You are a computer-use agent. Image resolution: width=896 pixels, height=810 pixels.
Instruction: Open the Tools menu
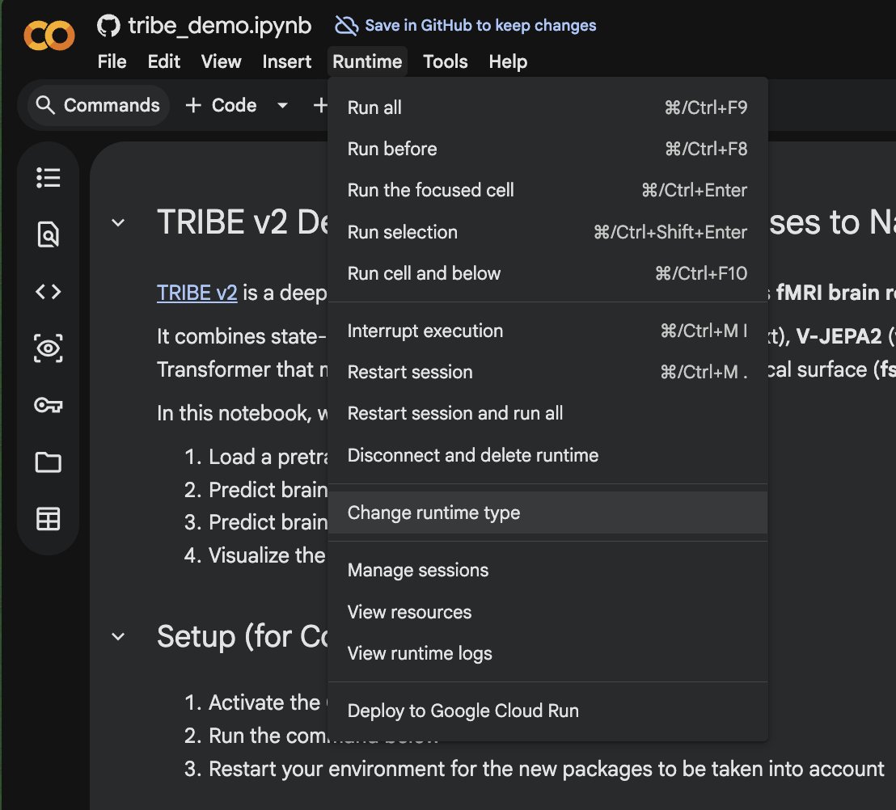tap(446, 62)
